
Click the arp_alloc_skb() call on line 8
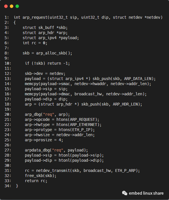pyautogui.click(x=54, y=53)
